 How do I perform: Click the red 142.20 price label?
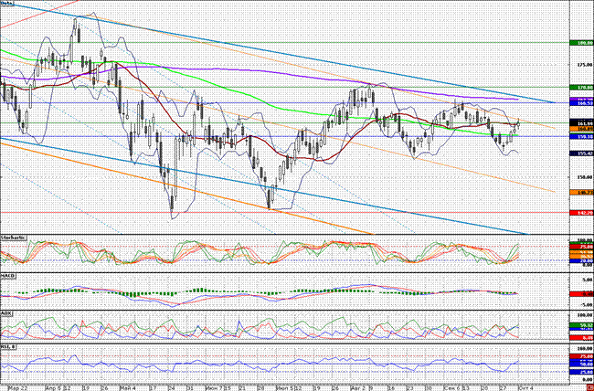pyautogui.click(x=580, y=211)
